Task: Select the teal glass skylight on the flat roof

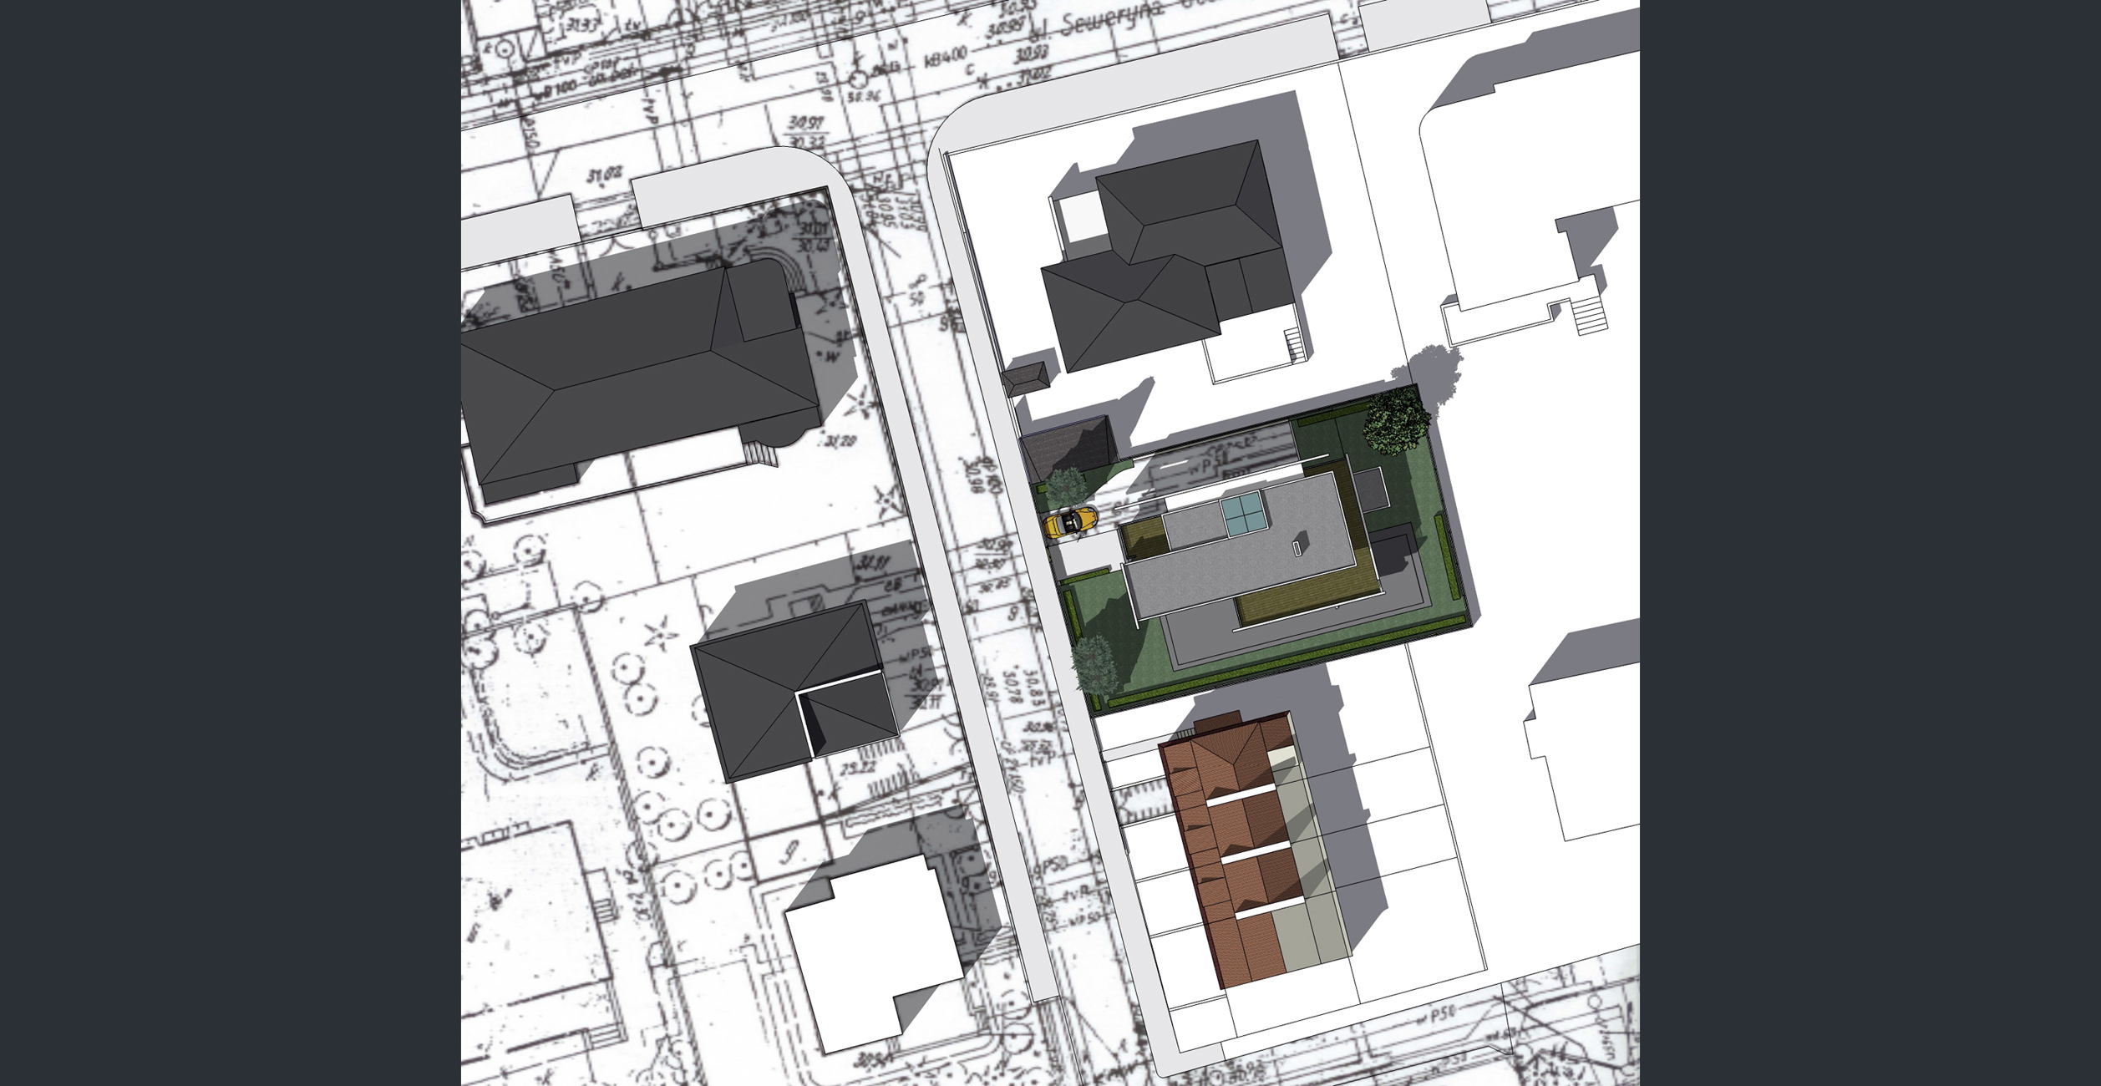Action: 1244,515
